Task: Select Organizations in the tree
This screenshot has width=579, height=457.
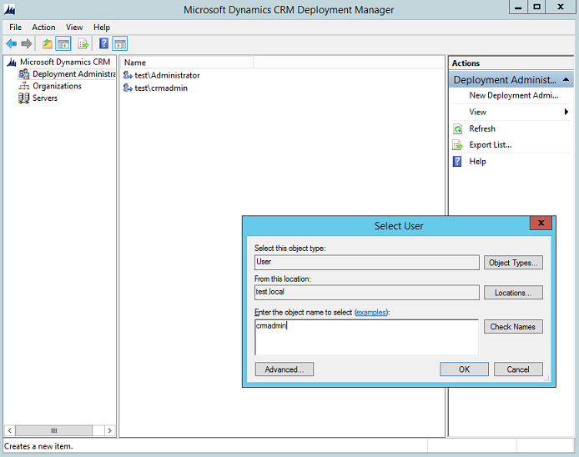Action: click(58, 86)
